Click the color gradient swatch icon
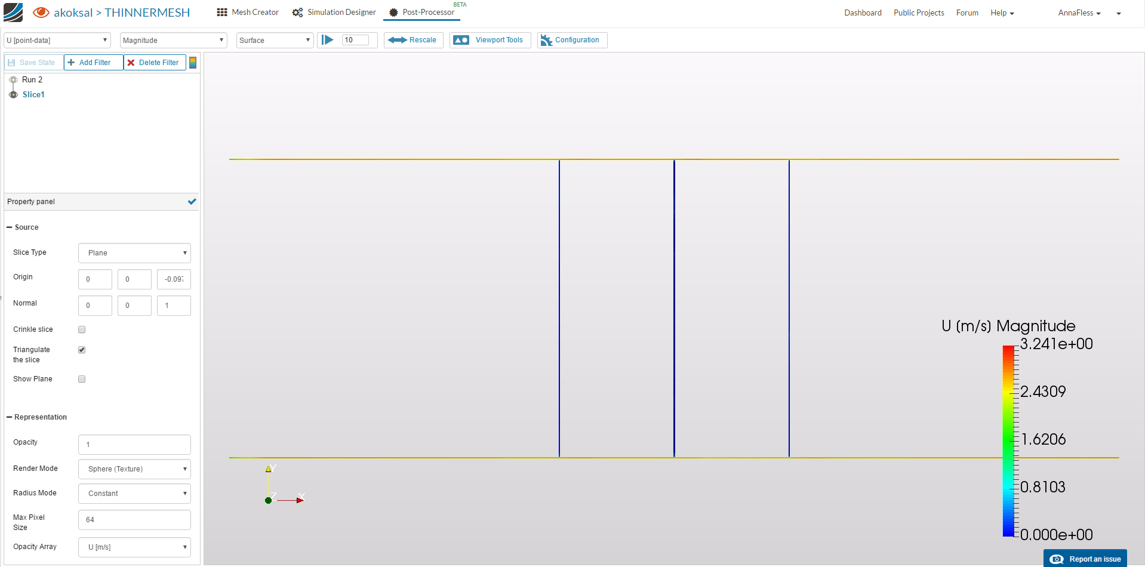Image resolution: width=1145 pixels, height=567 pixels. 193,62
